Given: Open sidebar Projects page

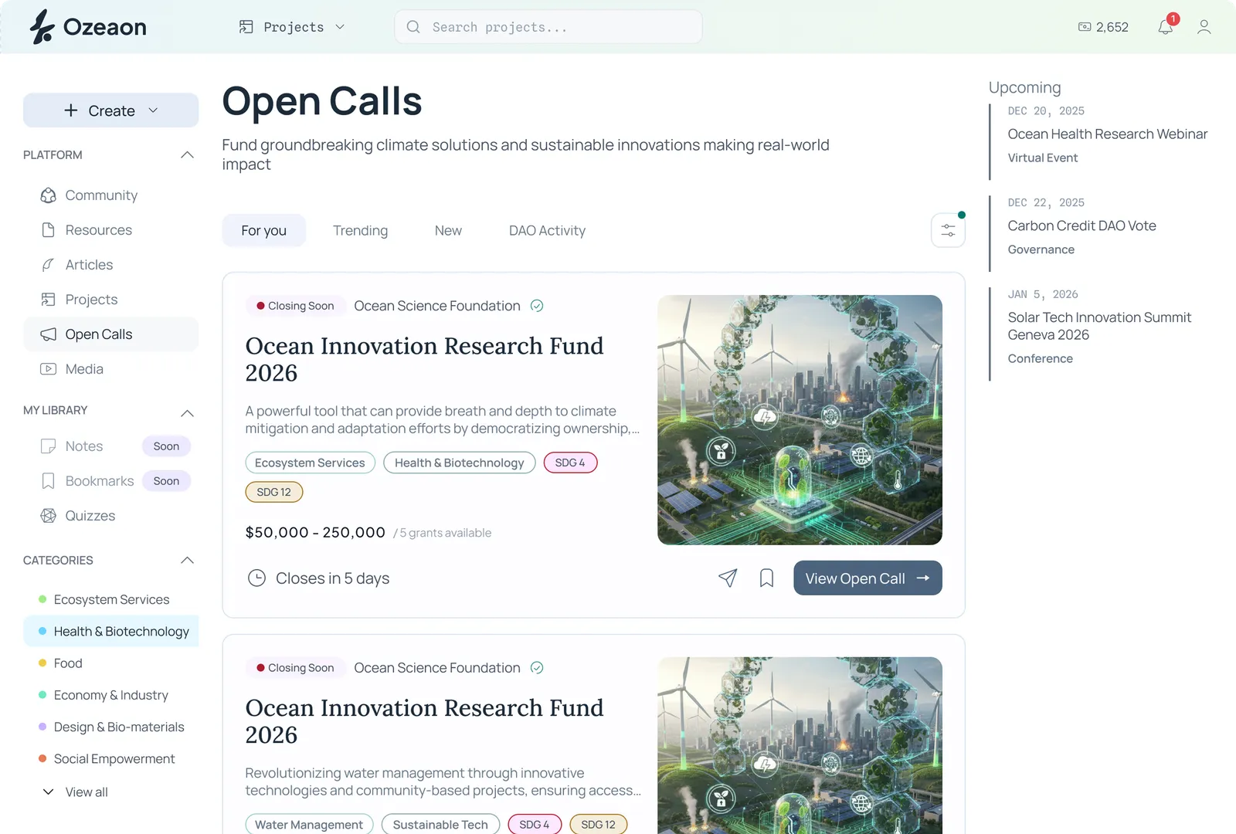Looking at the screenshot, I should point(111,300).
